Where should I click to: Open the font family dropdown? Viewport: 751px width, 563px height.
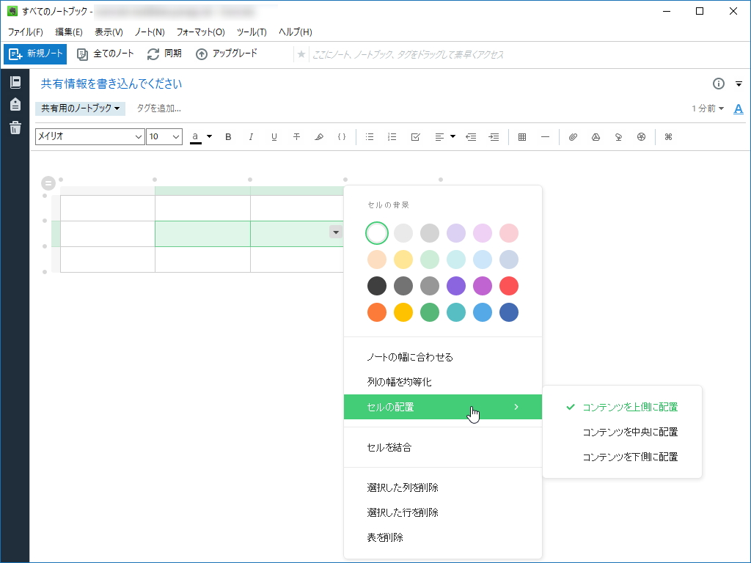[89, 136]
